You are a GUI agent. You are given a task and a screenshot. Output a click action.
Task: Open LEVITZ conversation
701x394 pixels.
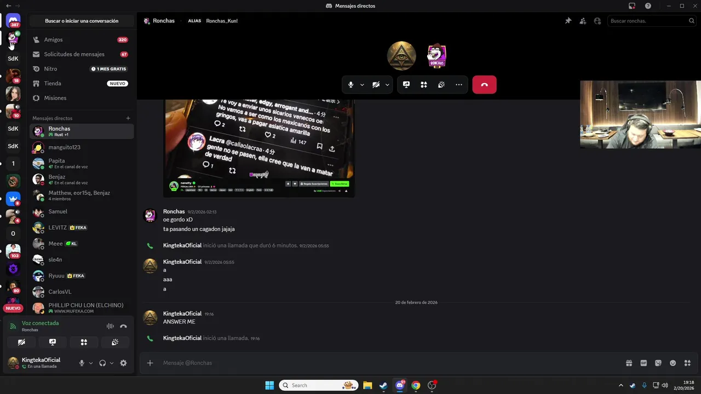82,228
